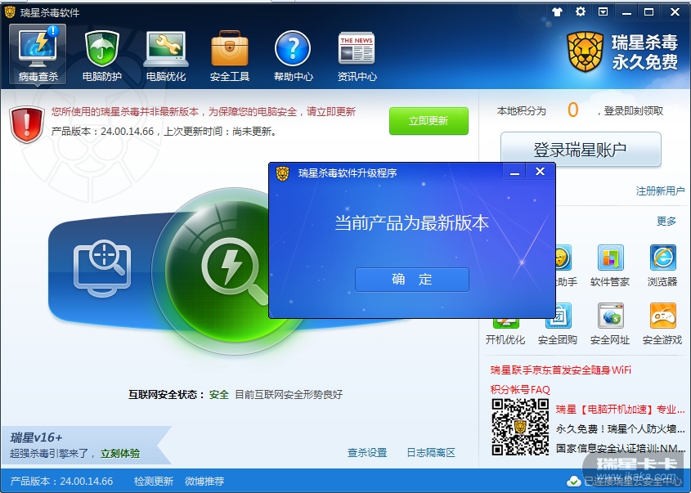Open the title bar dropdown menu icon
Viewport: 691px width, 493px height.
pos(604,12)
